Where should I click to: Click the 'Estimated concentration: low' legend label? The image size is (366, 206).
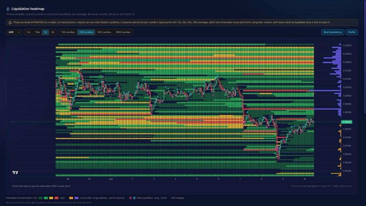(21, 198)
